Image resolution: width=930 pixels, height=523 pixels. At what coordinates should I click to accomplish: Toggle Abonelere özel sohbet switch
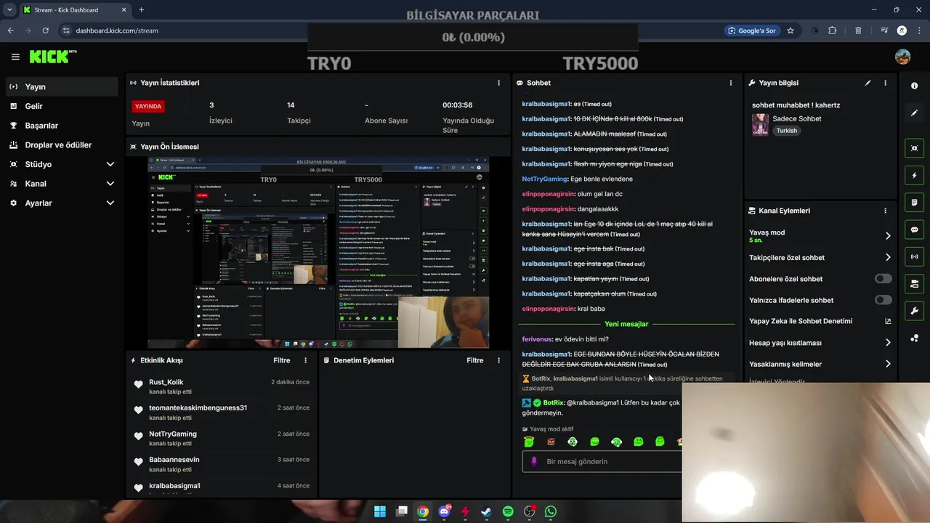click(883, 279)
